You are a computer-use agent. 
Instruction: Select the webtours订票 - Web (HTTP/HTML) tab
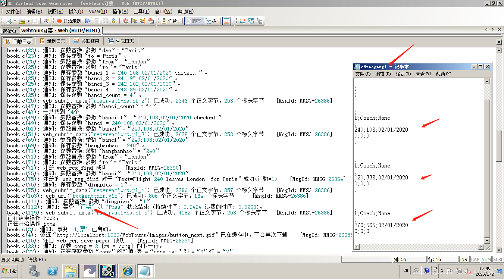point(60,31)
